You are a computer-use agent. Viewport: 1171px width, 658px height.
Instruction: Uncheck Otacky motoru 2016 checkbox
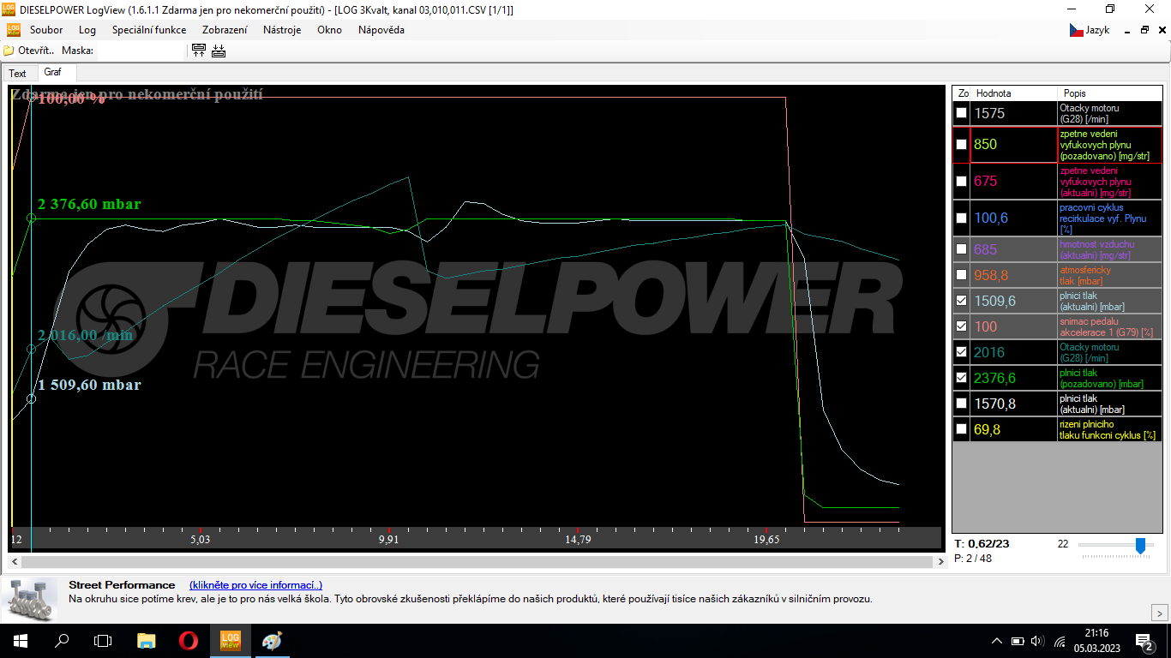coord(962,352)
